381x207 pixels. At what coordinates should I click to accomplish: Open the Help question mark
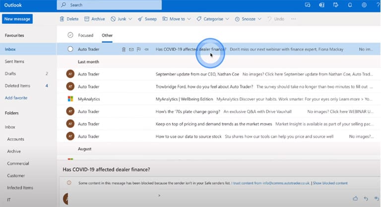tap(378, 5)
